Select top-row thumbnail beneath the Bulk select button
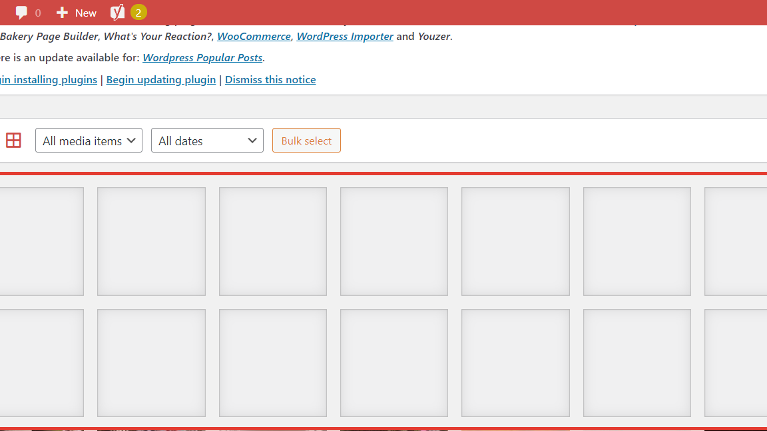Viewport: 767px width, 431px height. [x=273, y=241]
